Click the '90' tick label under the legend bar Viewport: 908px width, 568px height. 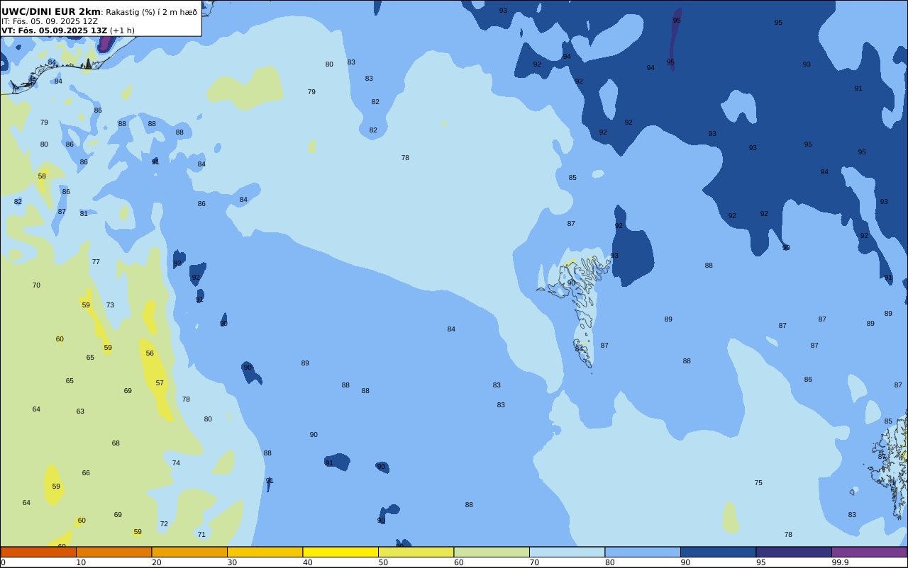[685, 562]
